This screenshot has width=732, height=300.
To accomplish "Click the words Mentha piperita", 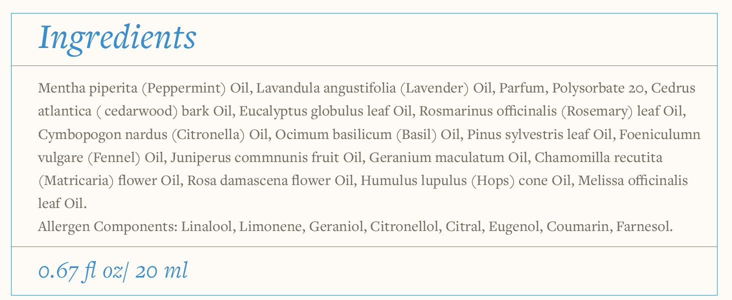I will coord(87,89).
